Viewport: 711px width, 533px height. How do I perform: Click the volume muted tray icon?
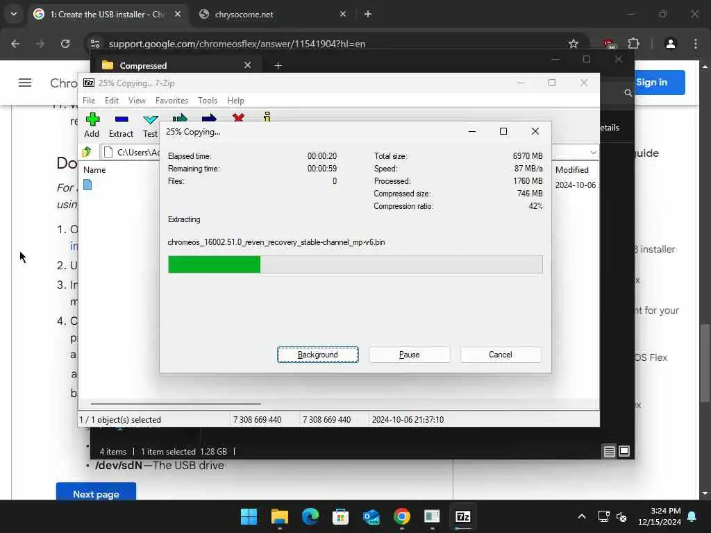point(621,516)
